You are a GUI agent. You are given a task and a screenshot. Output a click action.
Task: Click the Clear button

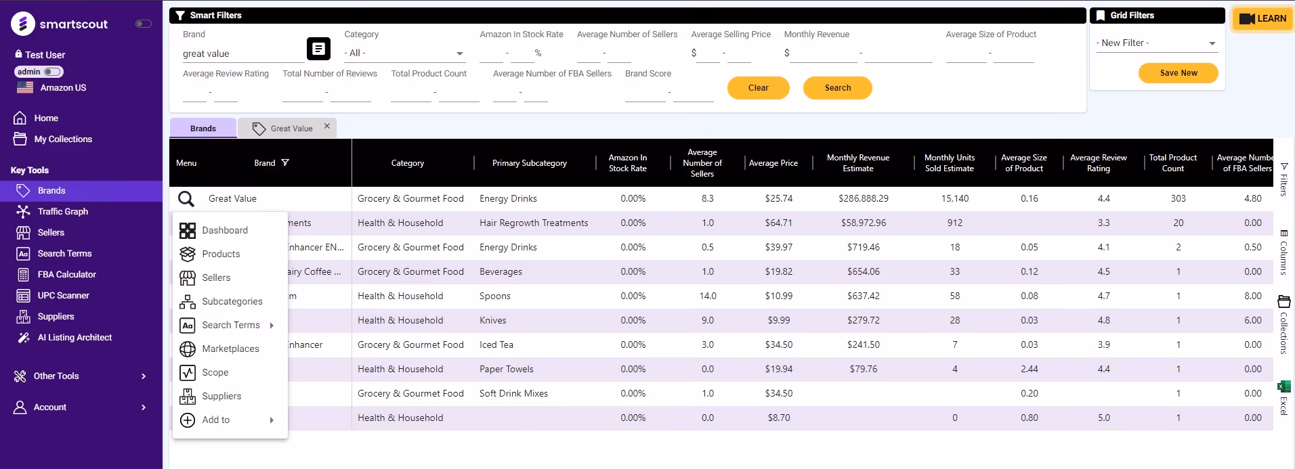759,88
